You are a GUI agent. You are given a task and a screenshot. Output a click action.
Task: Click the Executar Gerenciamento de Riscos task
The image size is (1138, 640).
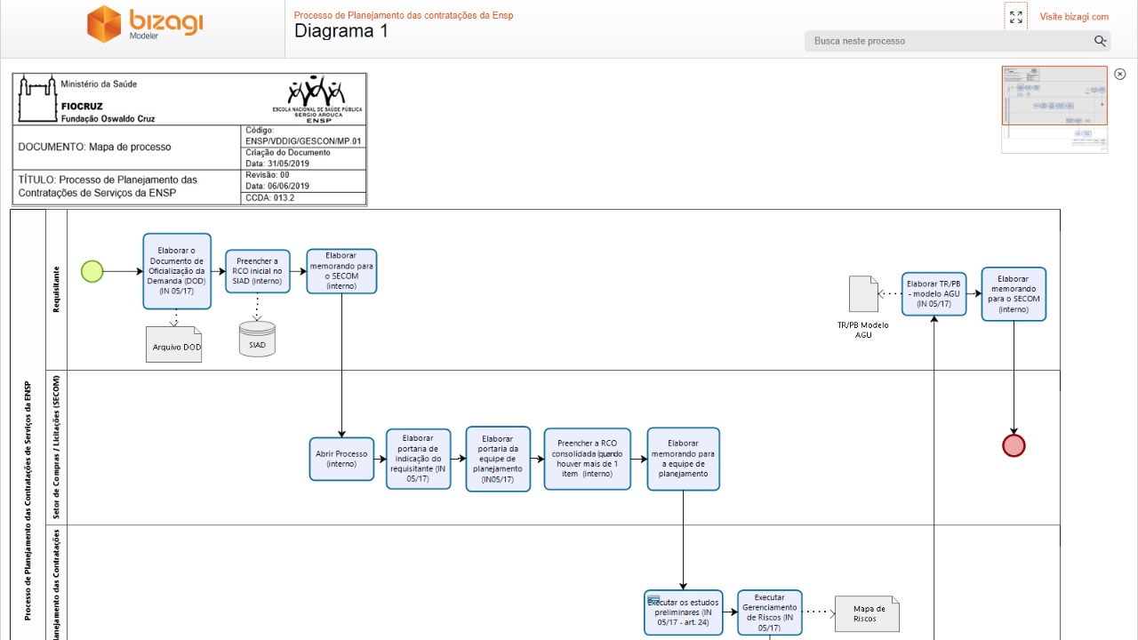(x=769, y=612)
